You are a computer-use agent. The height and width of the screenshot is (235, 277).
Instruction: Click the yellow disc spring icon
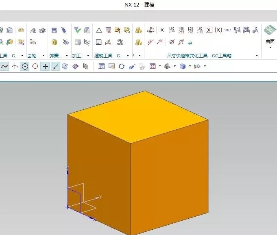(54, 42)
